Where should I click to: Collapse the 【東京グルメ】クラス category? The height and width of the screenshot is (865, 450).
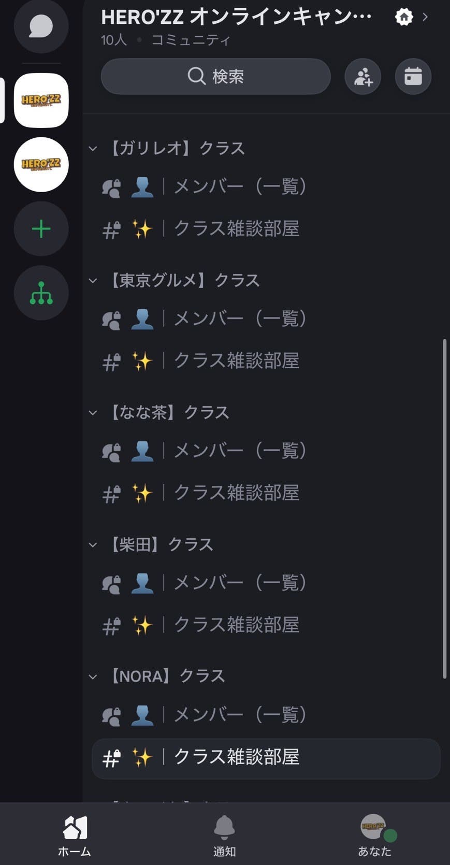(x=93, y=280)
